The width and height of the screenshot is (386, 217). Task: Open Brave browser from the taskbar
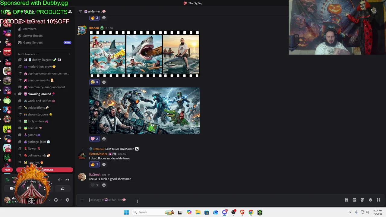[242, 212]
